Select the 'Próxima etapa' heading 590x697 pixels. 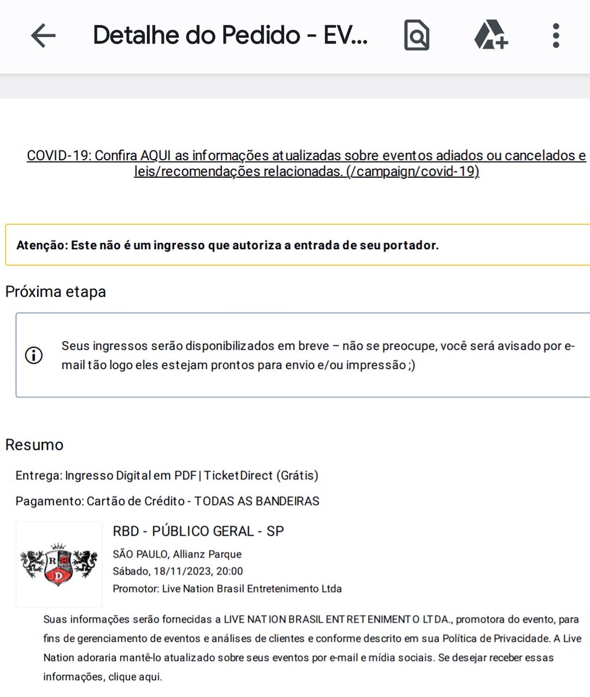(x=56, y=292)
